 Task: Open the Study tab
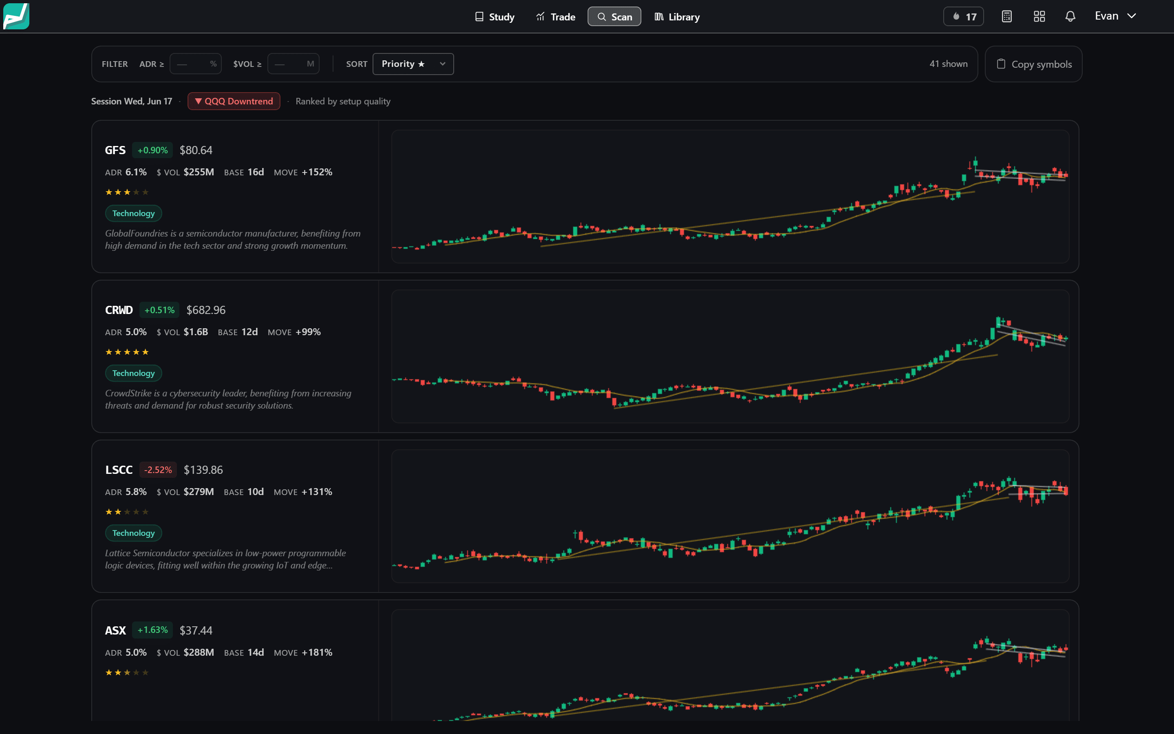[494, 16]
